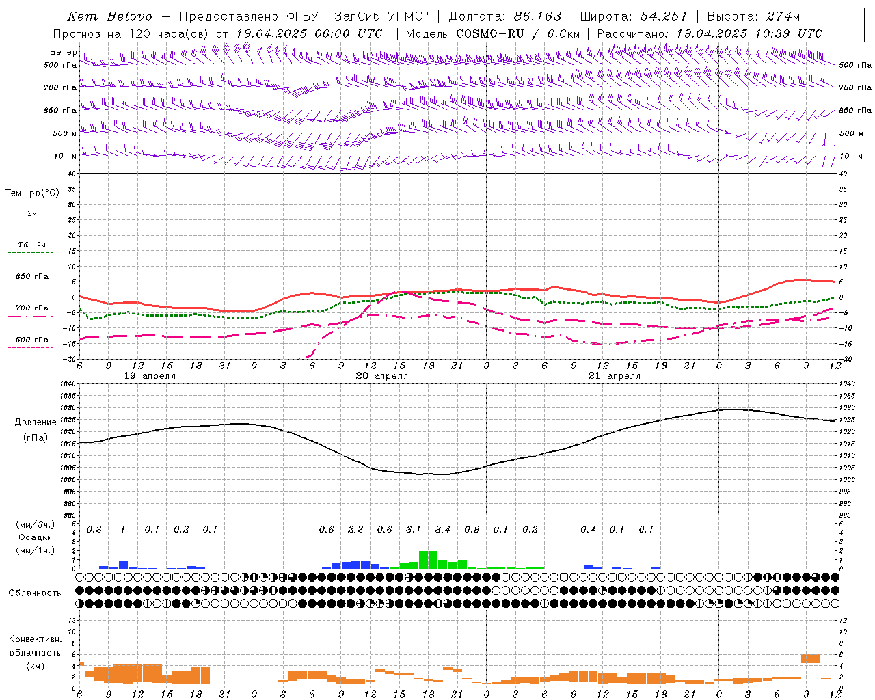Click the forecast start 19.04.2025 06:00 UTC
The width and height of the screenshot is (875, 700).
pos(309,33)
